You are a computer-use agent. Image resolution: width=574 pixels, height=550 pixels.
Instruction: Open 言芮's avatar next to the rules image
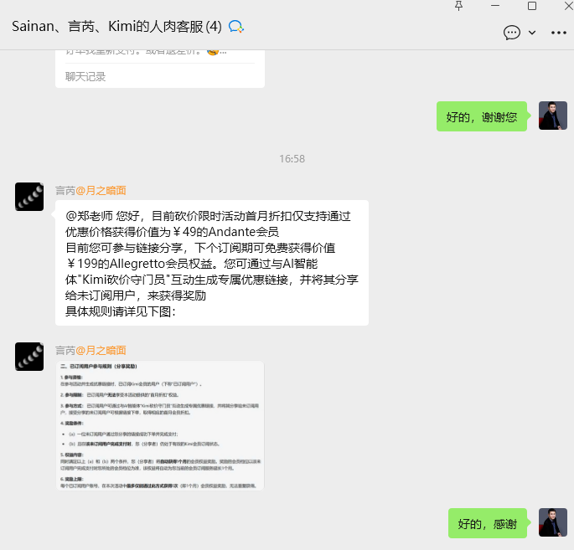tap(29, 357)
